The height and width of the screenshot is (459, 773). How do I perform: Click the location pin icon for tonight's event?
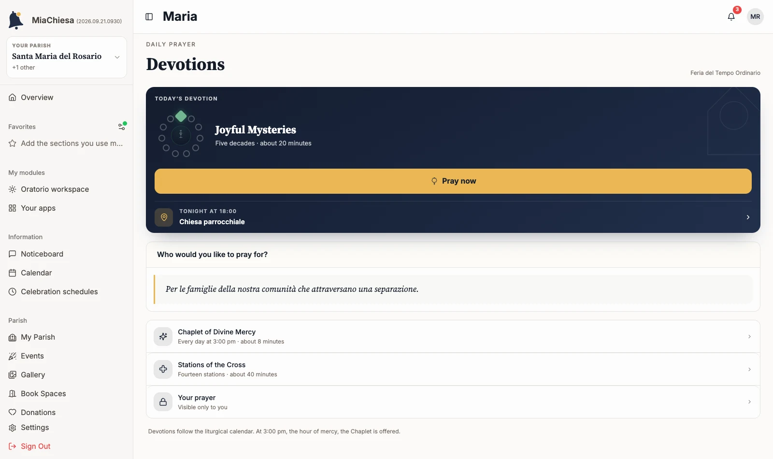164,217
